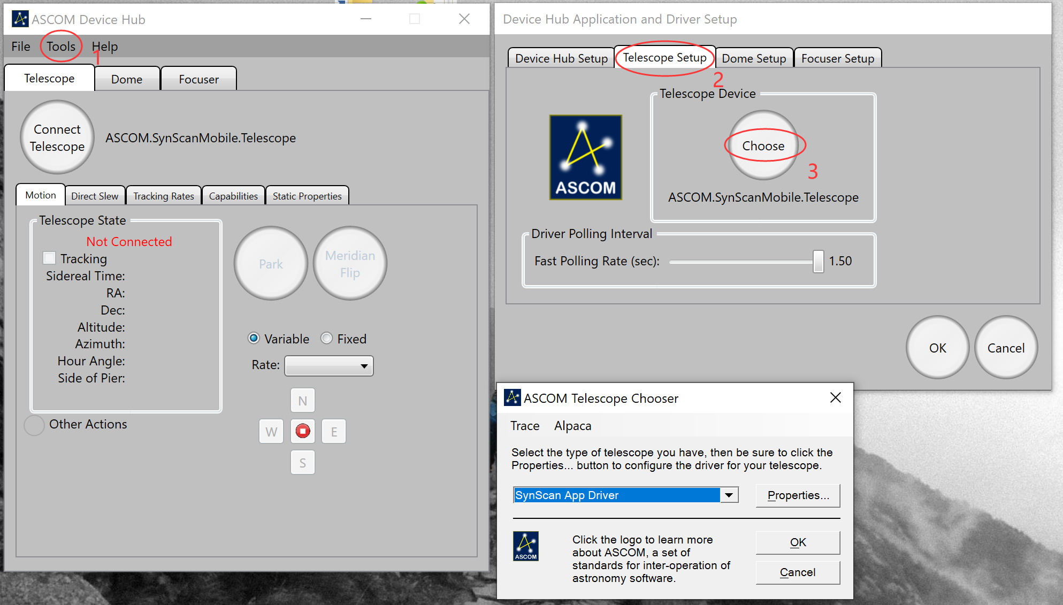Click the ASCOM Device Hub title bar icon
Screen dimensions: 1063x605
(19, 19)
